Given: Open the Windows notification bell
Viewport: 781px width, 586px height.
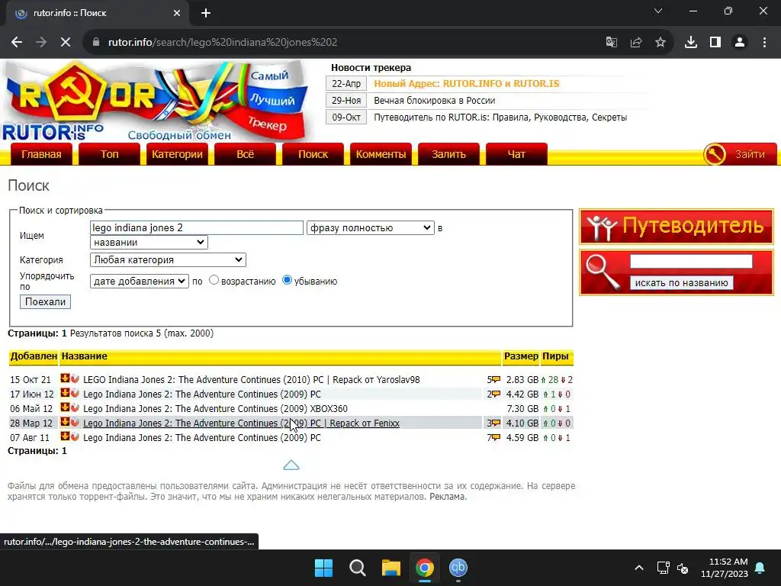Looking at the screenshot, I should pos(760,568).
